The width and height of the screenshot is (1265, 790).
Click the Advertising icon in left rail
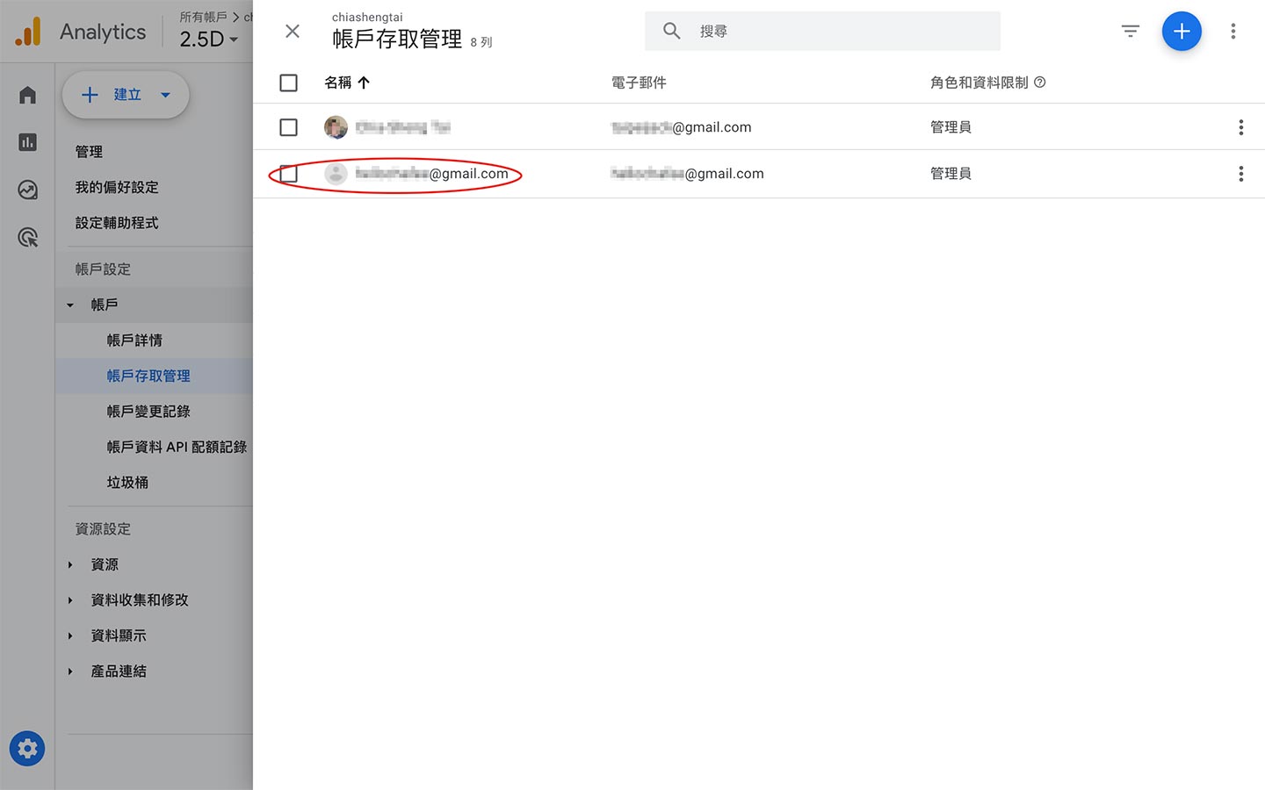27,237
